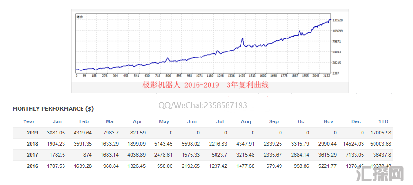
Task: Click the 2019 March value 7983.7
Action: click(x=110, y=133)
